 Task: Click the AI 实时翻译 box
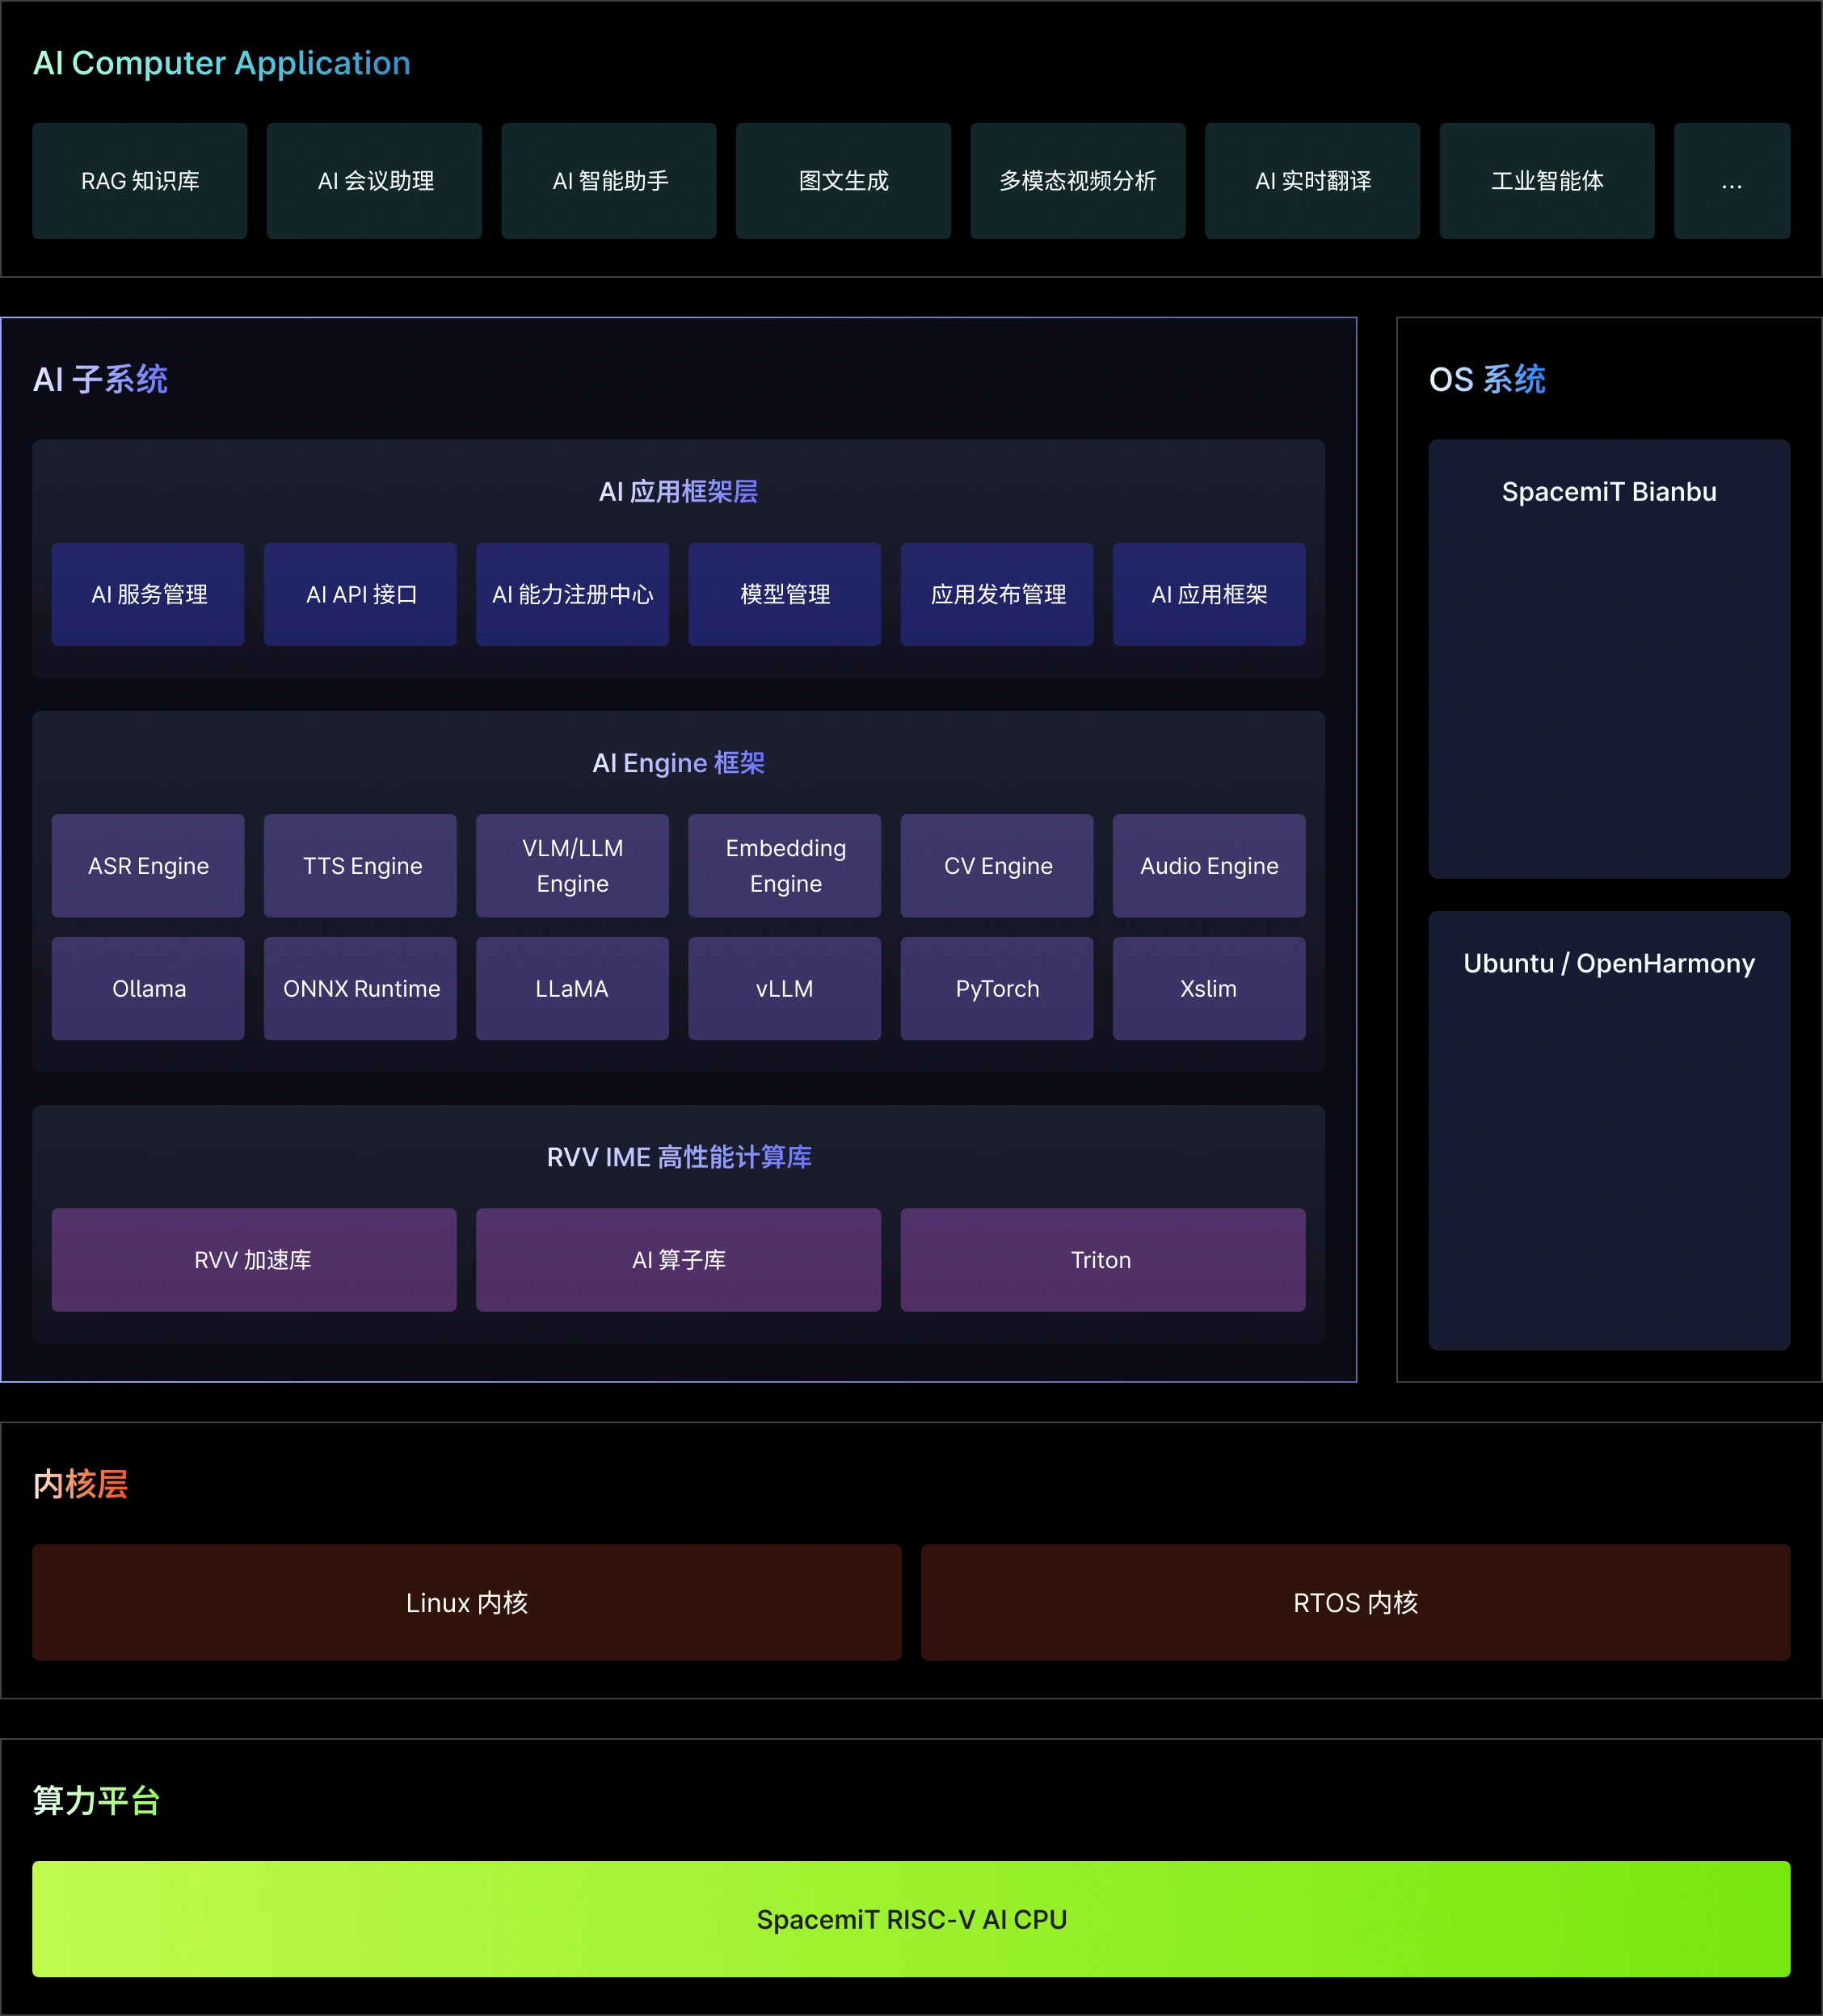coord(1313,181)
